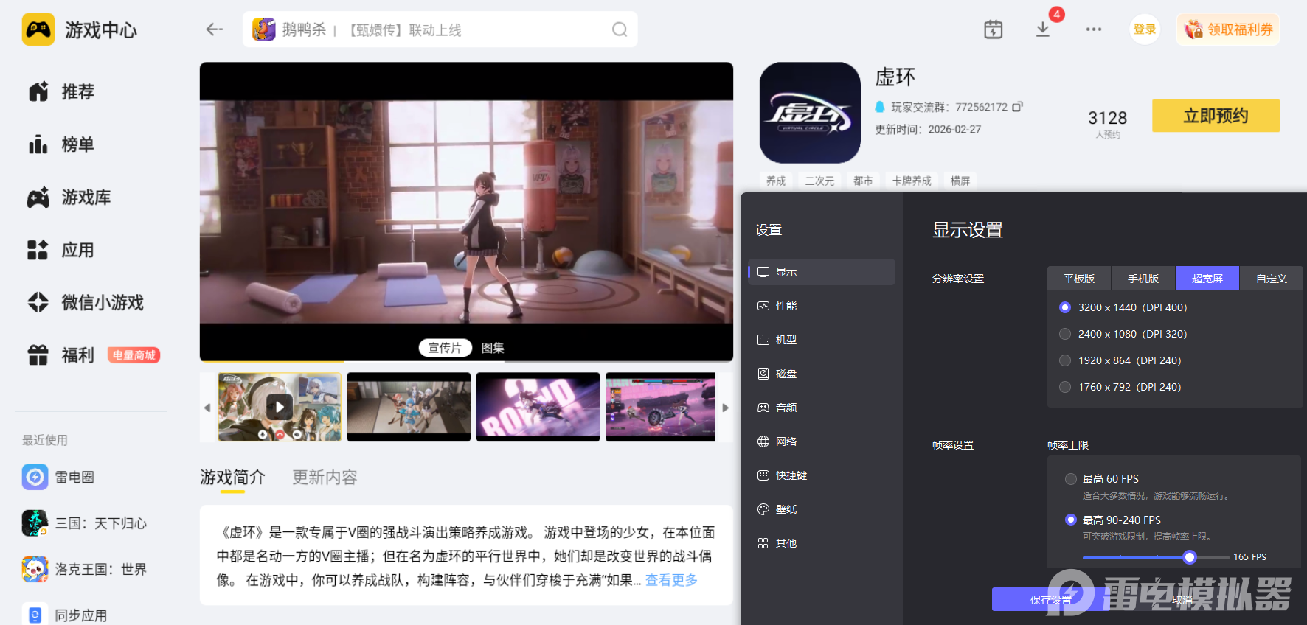Click the 都市 genre tag
This screenshot has height=625, width=1307.
point(863,181)
